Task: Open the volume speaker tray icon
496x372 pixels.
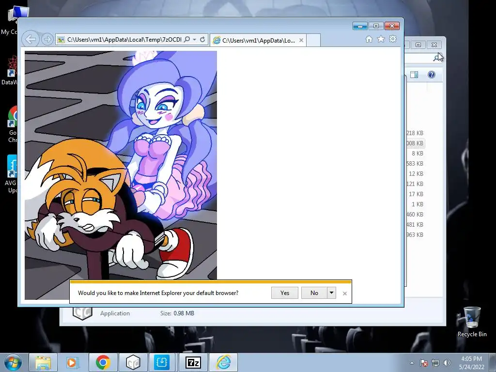Action: tap(447, 363)
